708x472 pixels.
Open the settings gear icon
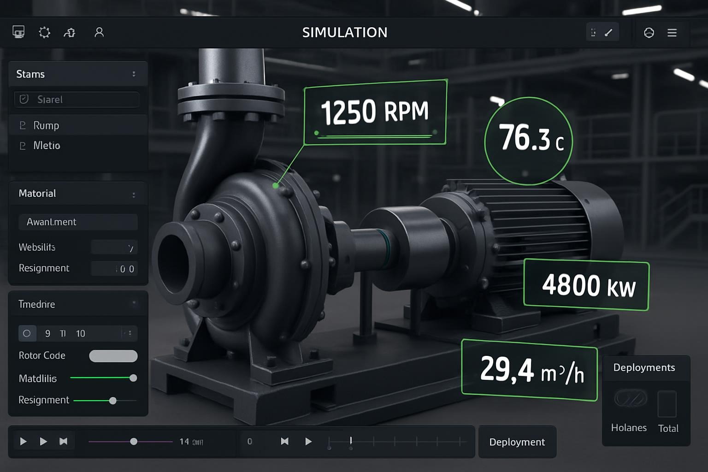point(44,32)
